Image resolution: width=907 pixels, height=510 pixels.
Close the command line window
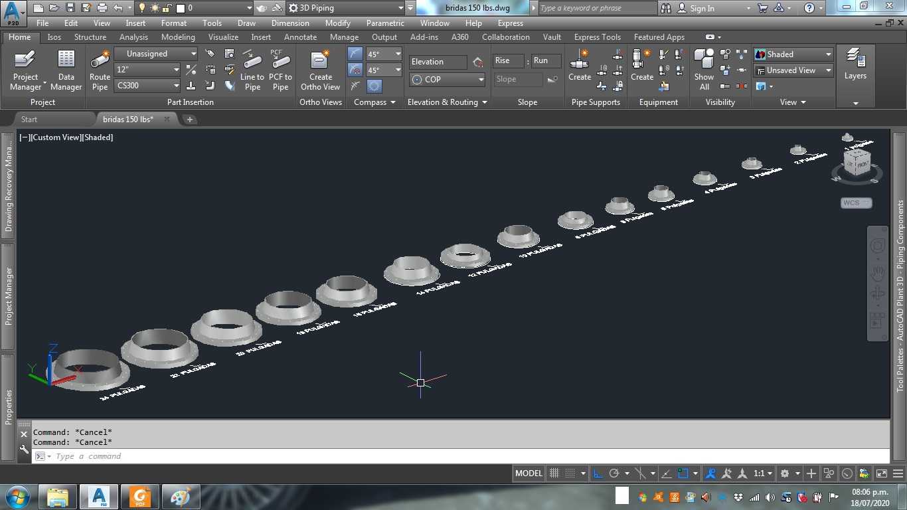(24, 434)
